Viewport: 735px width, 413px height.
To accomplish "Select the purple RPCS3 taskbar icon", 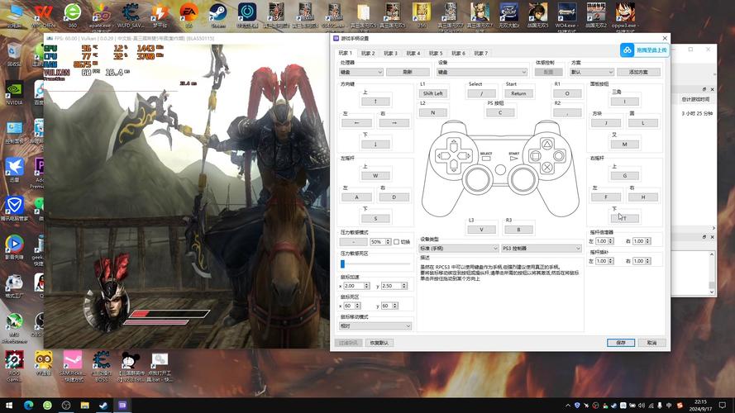I will click(x=122, y=406).
